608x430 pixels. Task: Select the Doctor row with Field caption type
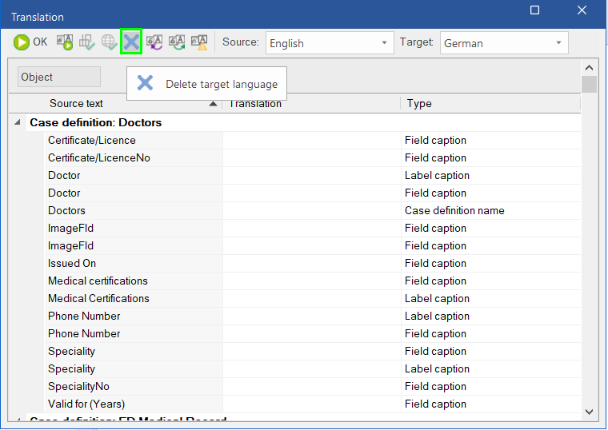[313, 193]
